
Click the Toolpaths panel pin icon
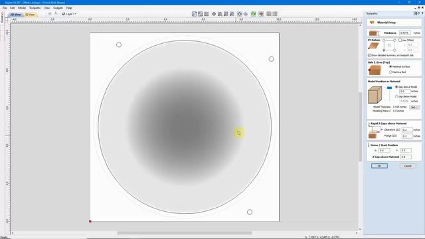(x=416, y=13)
